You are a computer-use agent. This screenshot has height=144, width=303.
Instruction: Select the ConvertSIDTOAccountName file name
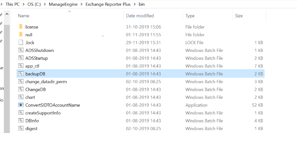coord(53,105)
